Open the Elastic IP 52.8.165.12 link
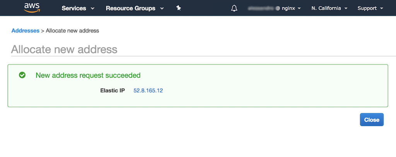Screen dimensions: 396x157 148,91
